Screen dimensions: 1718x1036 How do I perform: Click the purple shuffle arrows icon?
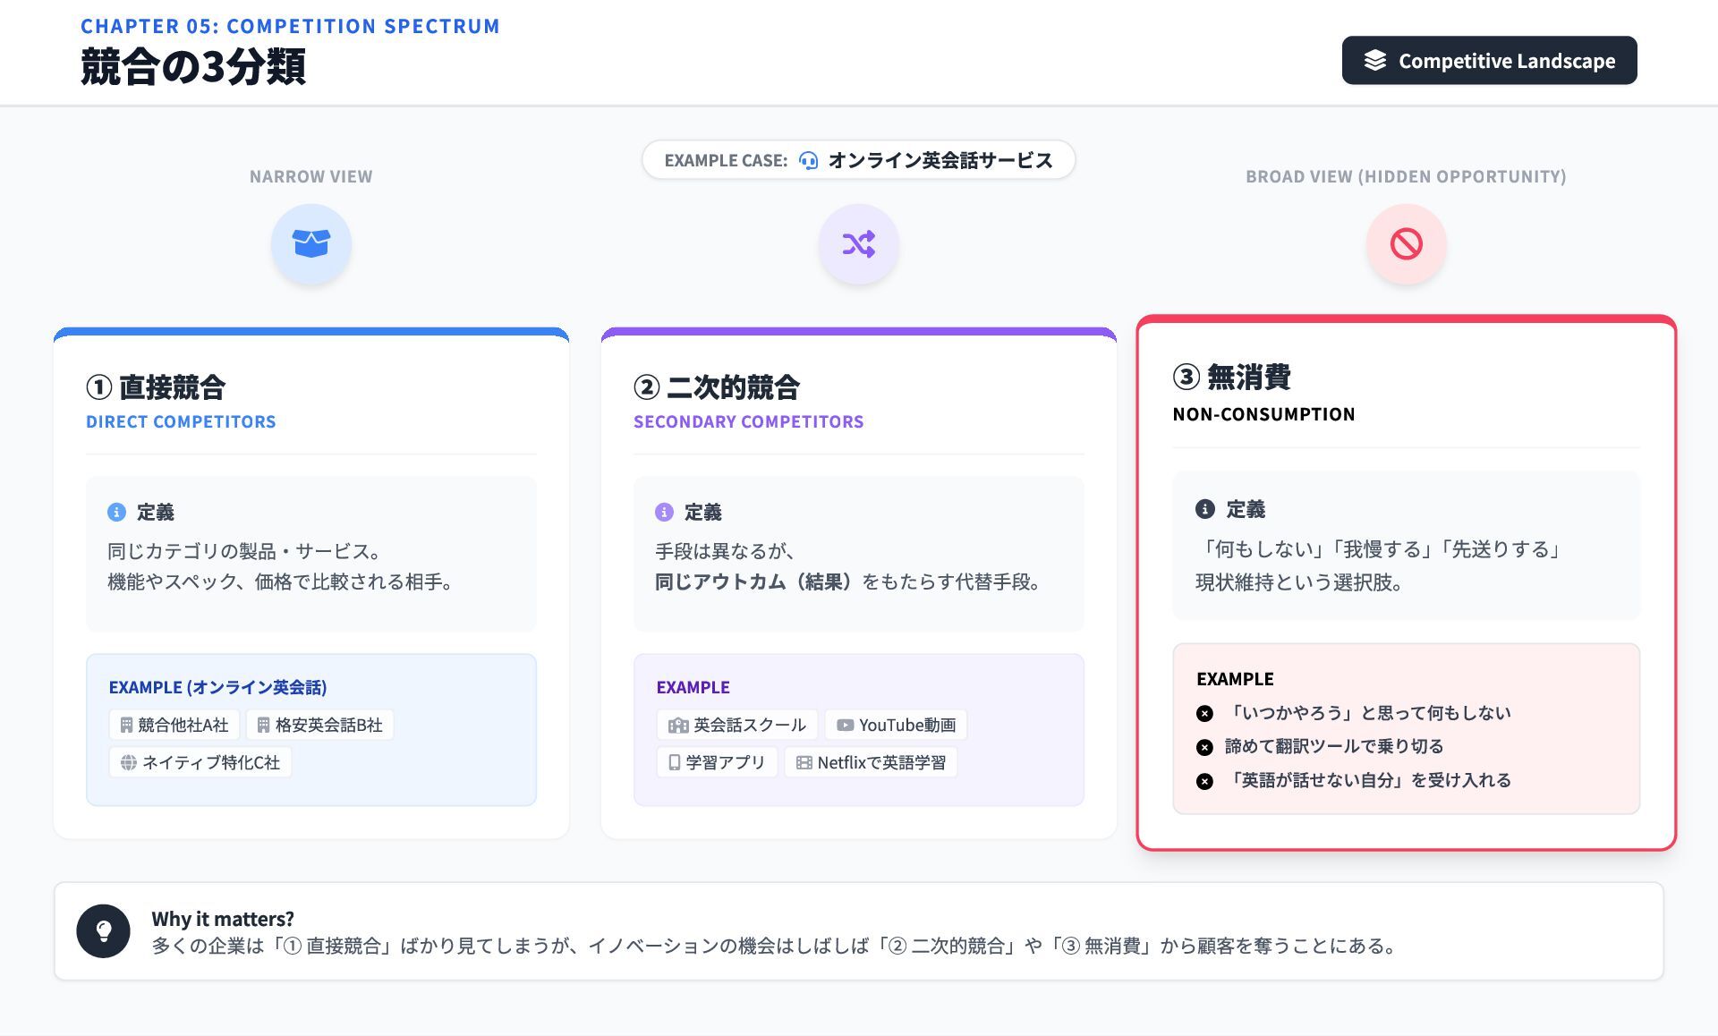pos(858,243)
